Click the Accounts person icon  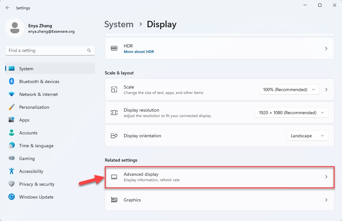pos(12,132)
